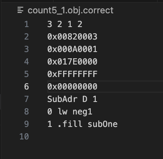The image size is (163, 159).
Task: Click the .fill directive on line 9
Action: pos(70,124)
